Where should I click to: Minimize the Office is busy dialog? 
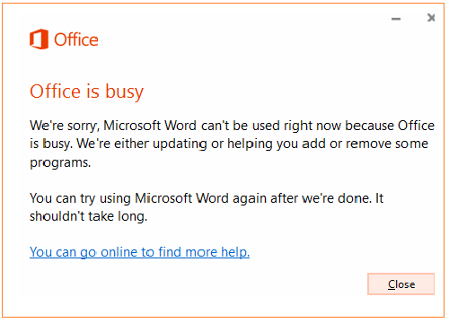[x=396, y=19]
